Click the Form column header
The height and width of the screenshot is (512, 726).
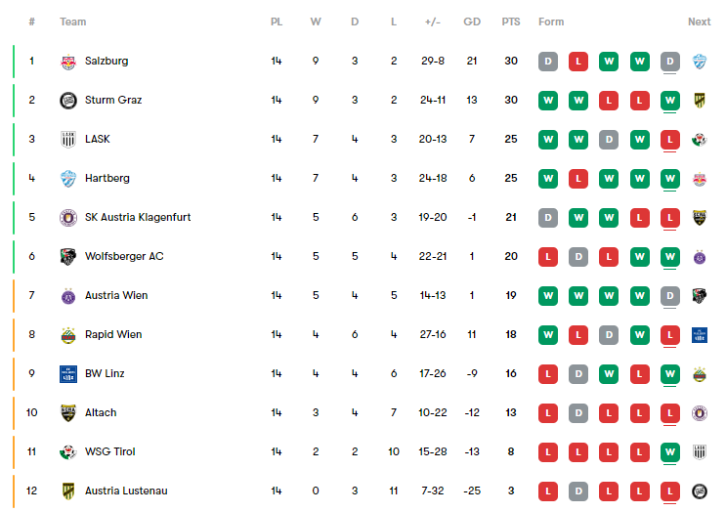[x=551, y=21]
